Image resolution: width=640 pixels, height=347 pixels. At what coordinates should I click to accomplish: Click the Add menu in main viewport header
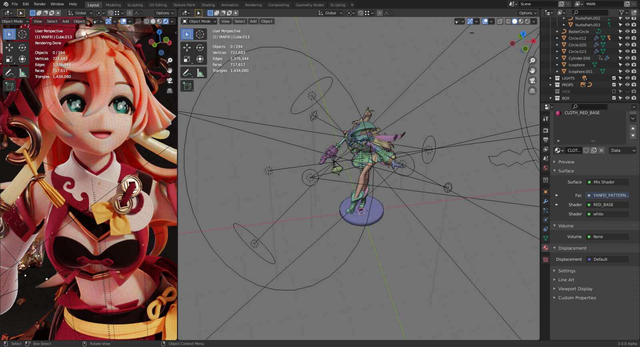(253, 21)
